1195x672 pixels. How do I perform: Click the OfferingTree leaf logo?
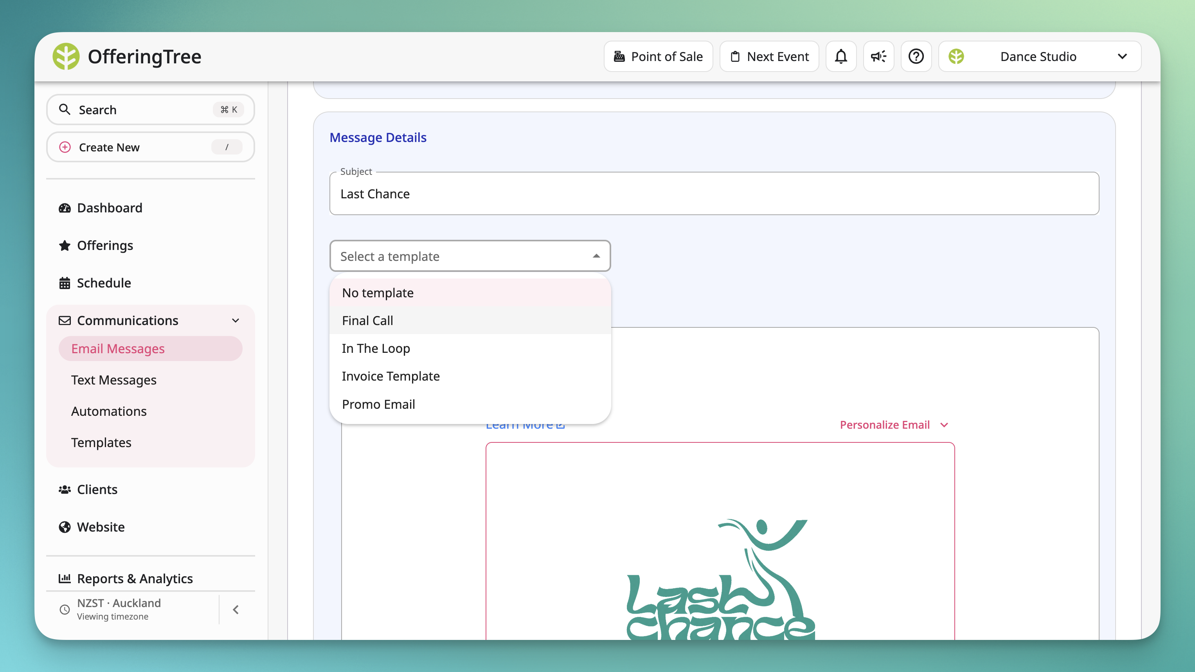coord(66,57)
